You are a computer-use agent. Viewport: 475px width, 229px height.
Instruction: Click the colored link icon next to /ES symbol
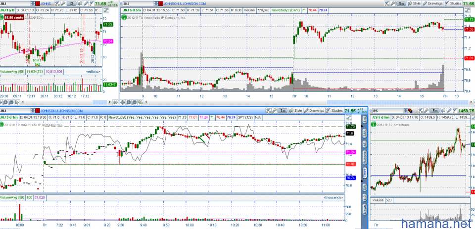point(410,111)
